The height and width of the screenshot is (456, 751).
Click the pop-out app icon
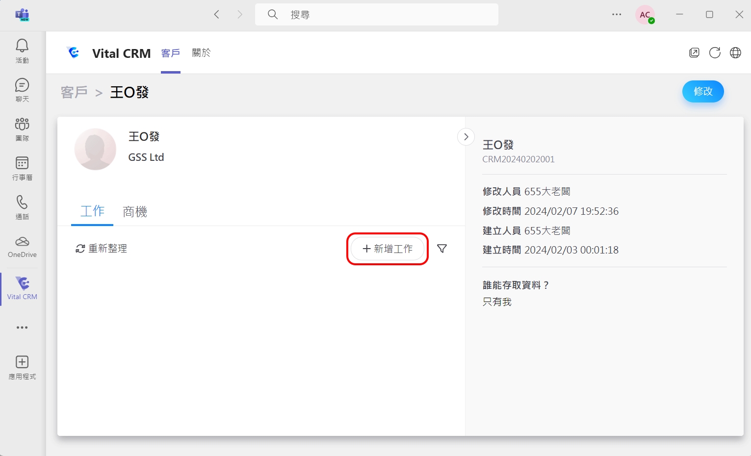point(694,53)
